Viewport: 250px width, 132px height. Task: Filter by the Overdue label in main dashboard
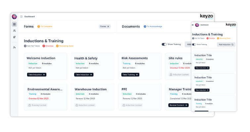50,46
